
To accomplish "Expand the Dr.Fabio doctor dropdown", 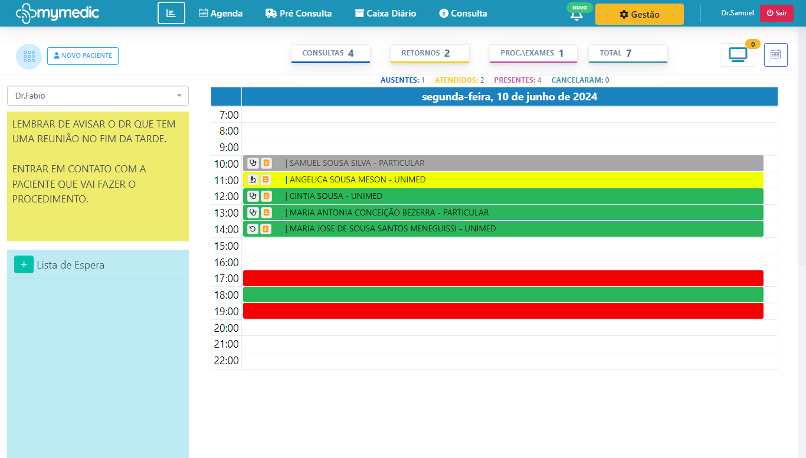I will (98, 96).
